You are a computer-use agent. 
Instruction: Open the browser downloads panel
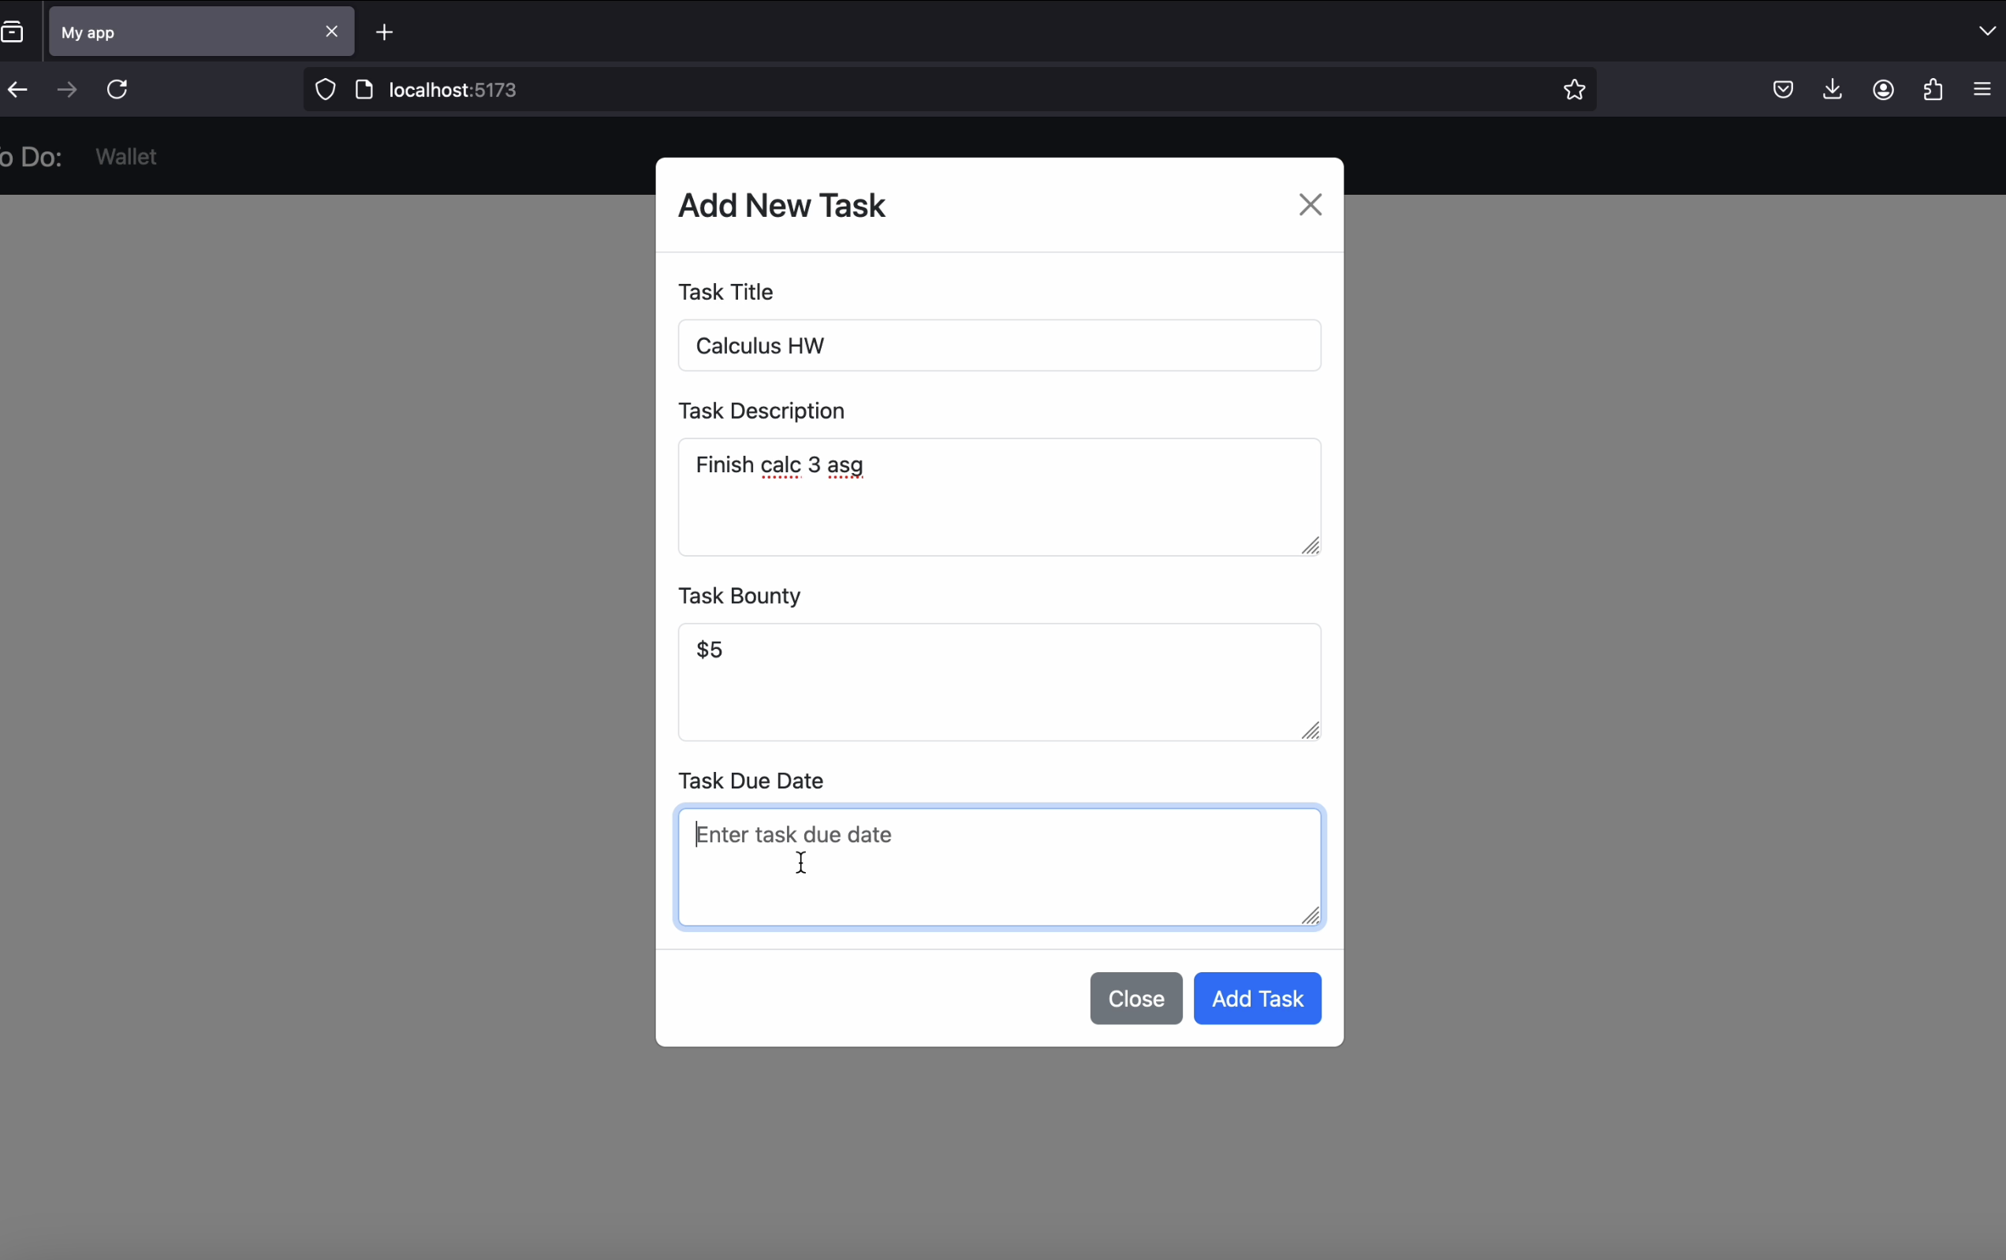click(x=1832, y=90)
